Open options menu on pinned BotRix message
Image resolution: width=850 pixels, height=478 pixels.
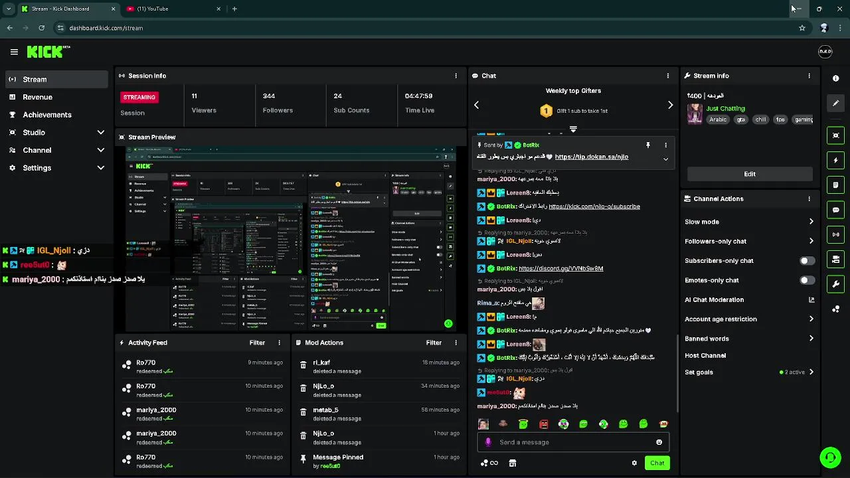click(x=665, y=145)
